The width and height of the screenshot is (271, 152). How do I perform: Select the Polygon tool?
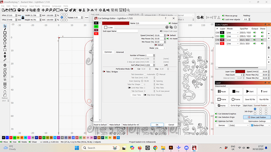[5, 40]
